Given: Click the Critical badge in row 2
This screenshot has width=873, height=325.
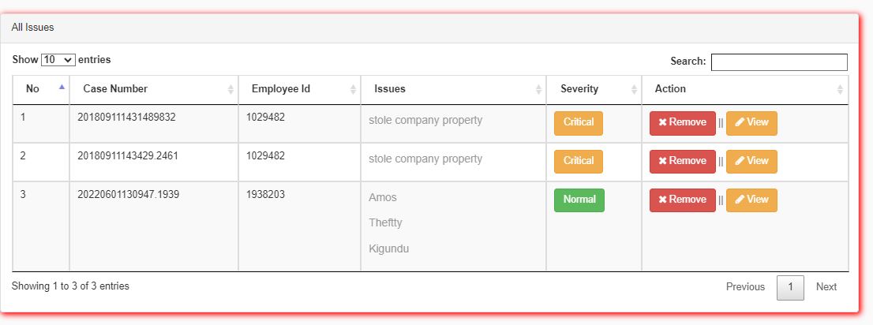Looking at the screenshot, I should coord(578,161).
